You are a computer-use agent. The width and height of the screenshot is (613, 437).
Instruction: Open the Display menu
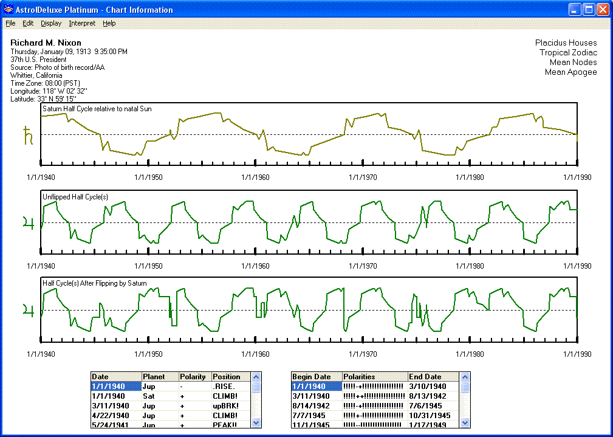(x=51, y=23)
